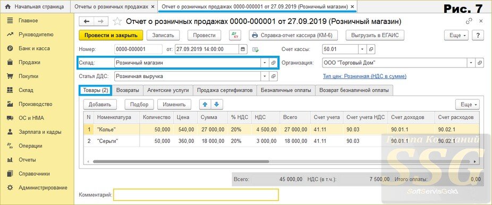Open Склад item card icon

(x=273, y=63)
